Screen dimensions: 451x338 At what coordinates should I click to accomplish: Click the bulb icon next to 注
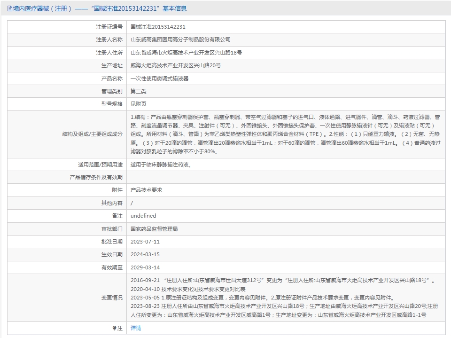pyautogui.click(x=114, y=328)
